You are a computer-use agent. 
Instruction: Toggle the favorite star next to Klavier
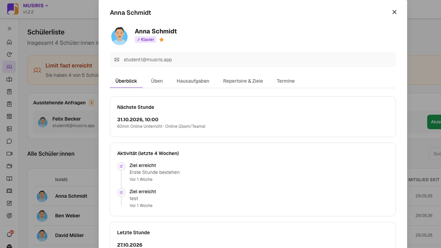pos(162,40)
